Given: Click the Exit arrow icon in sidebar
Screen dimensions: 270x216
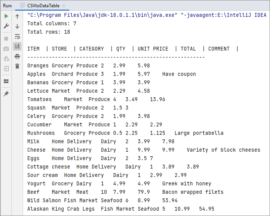Looking at the screenshot, I should tap(6, 69).
